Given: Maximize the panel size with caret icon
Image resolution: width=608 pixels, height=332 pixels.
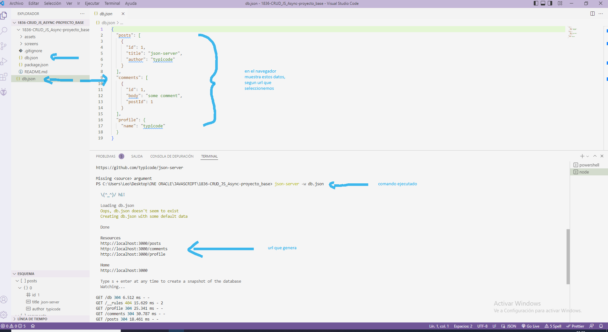Looking at the screenshot, I should click(595, 156).
